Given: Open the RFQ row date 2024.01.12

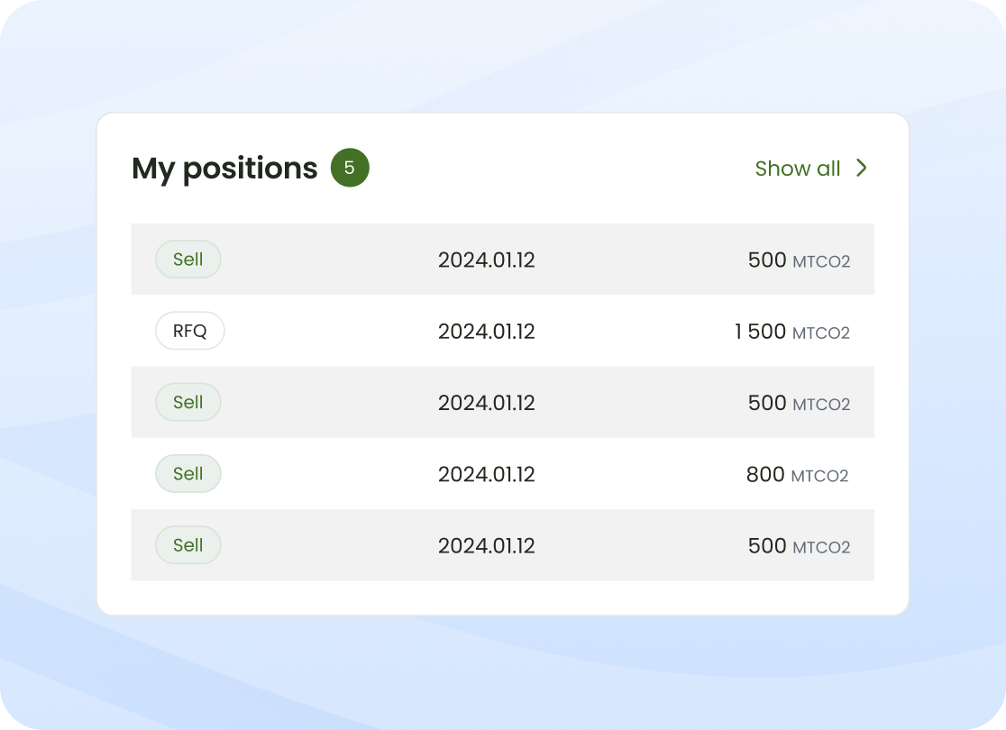Looking at the screenshot, I should 486,332.
